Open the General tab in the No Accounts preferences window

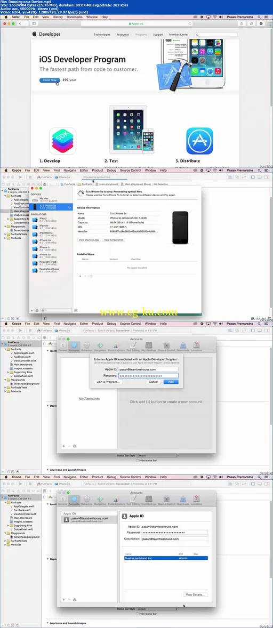63,347
